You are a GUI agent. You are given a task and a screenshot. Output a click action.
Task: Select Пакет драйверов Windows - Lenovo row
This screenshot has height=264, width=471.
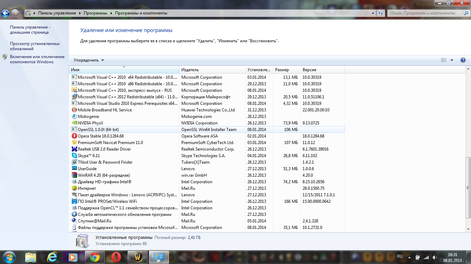207,195
